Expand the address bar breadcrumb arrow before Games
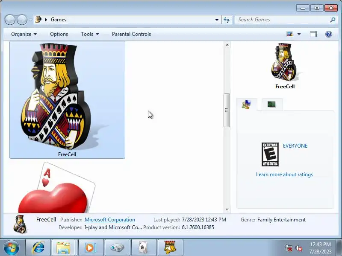The height and width of the screenshot is (256, 342). 46,20
